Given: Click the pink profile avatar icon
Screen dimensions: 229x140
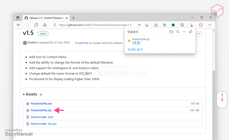Looking at the screenshot, I should (x=201, y=25).
